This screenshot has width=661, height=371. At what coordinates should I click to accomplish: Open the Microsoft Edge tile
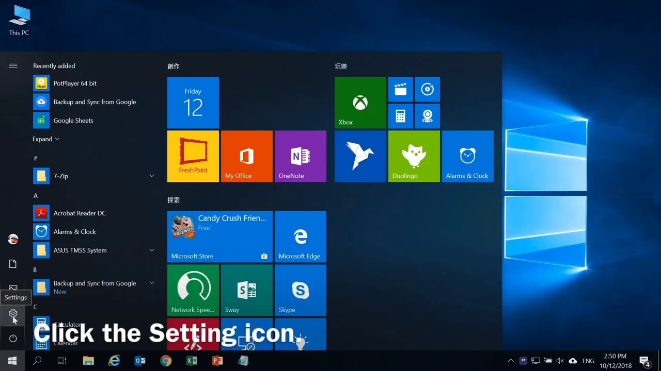point(301,237)
